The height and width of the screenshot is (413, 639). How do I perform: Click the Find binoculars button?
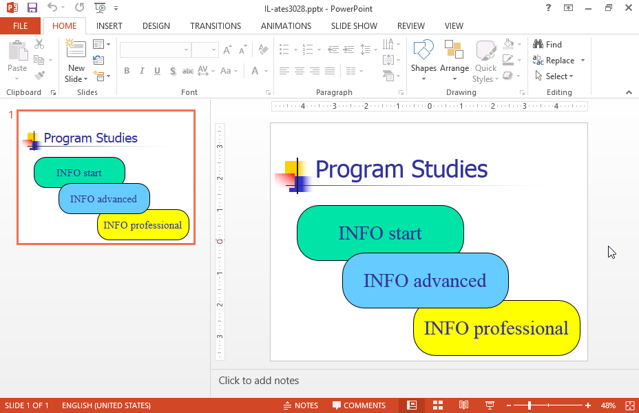click(547, 44)
